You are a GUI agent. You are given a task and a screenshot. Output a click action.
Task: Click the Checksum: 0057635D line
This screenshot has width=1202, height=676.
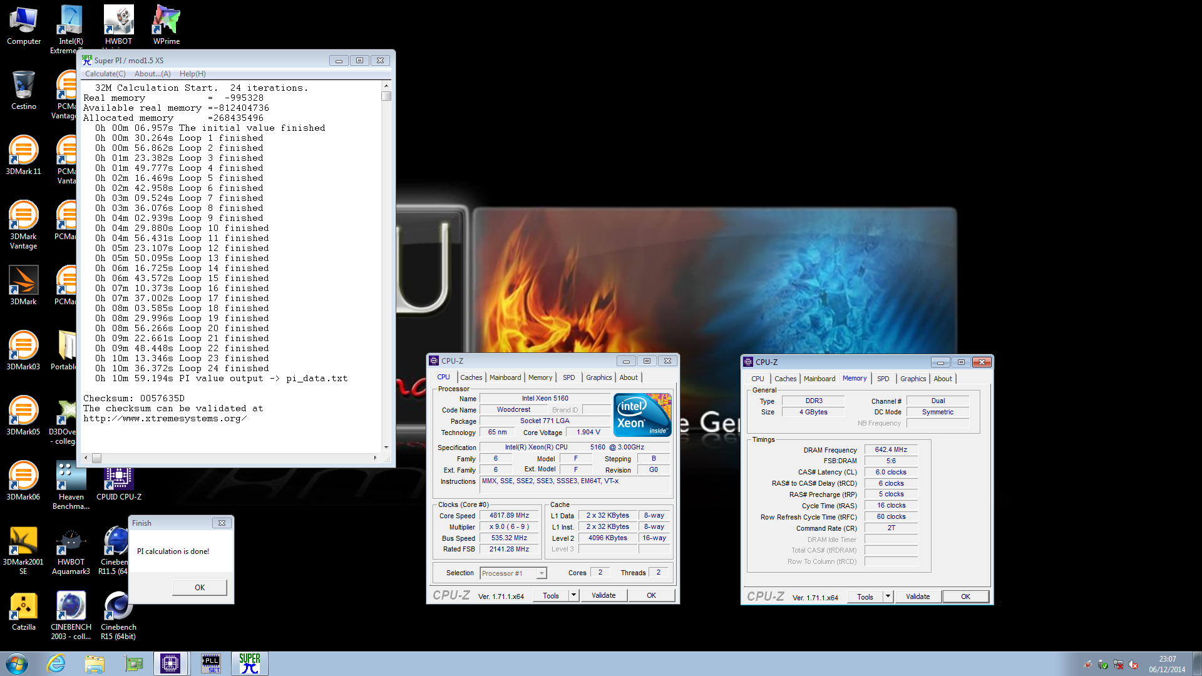(x=134, y=398)
